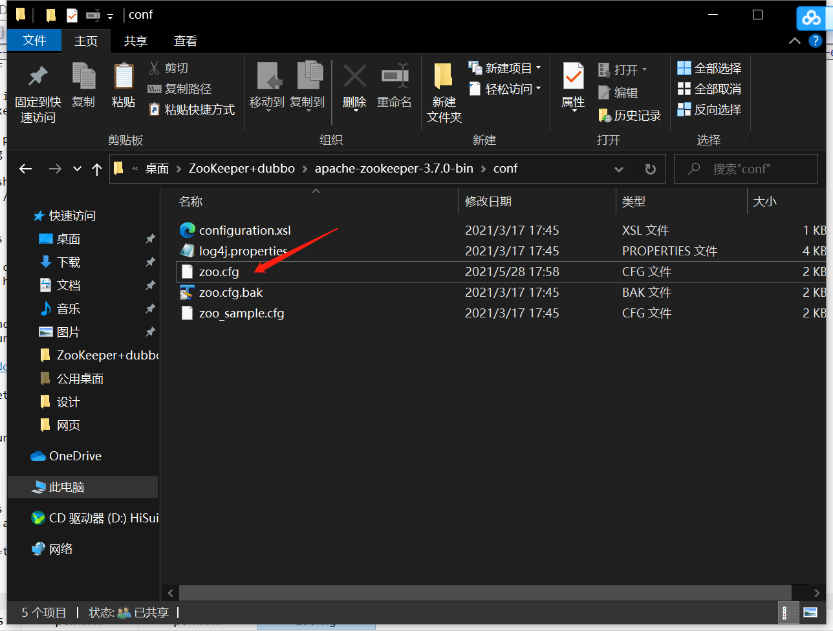This screenshot has width=833, height=631.
Task: Click apache-zookeeper-3.7.0-bin breadcrumb
Action: pyautogui.click(x=394, y=169)
